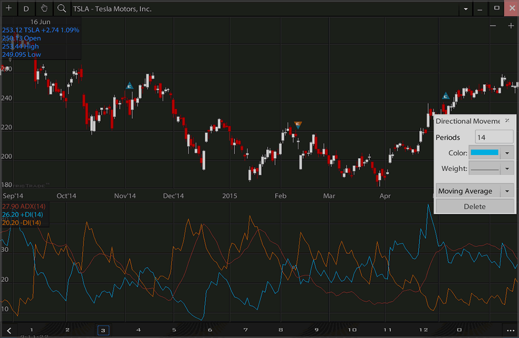Select the 26.20 +DI(14) legend label
519x338 pixels.
(x=23, y=215)
